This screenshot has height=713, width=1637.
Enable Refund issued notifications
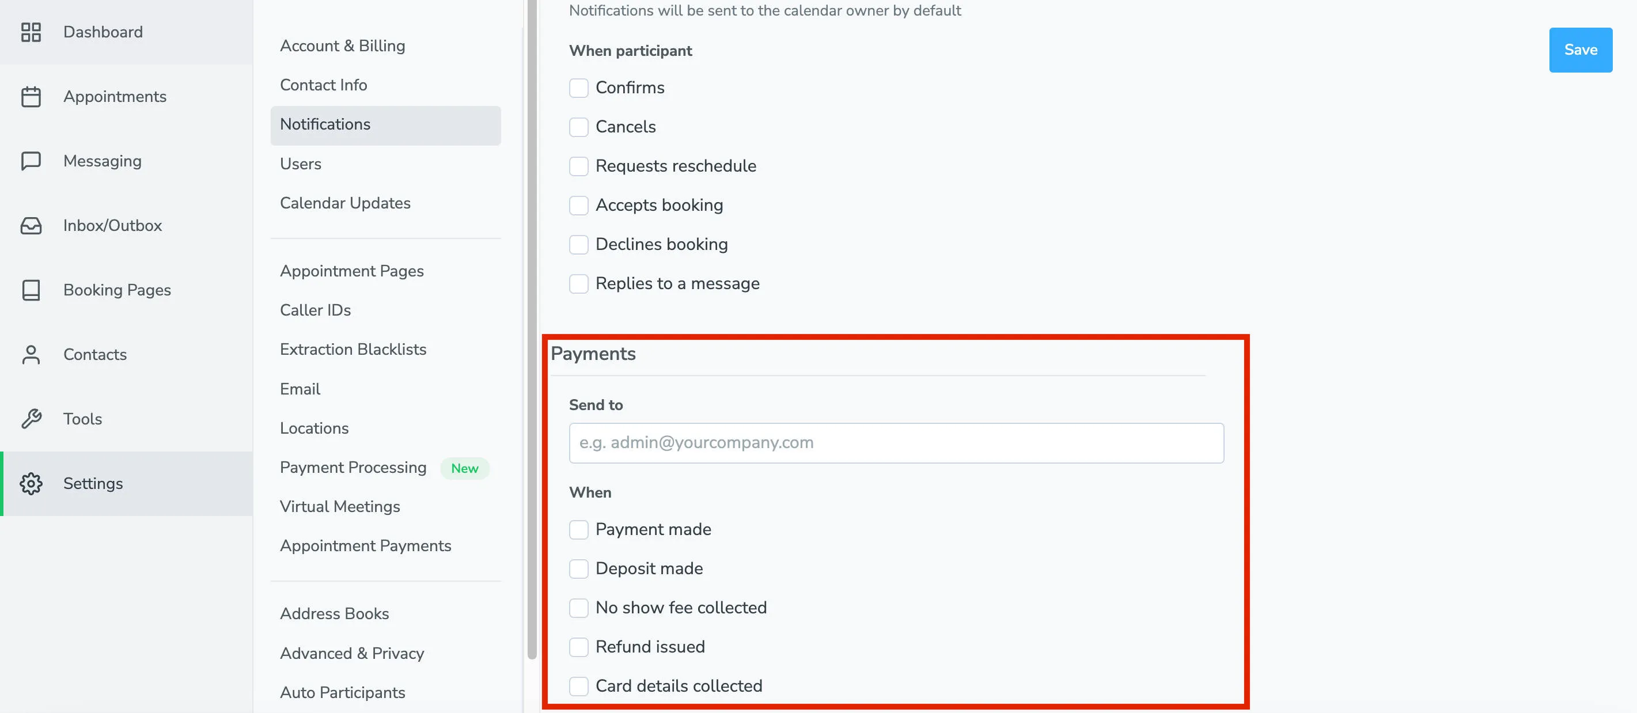[x=578, y=647]
